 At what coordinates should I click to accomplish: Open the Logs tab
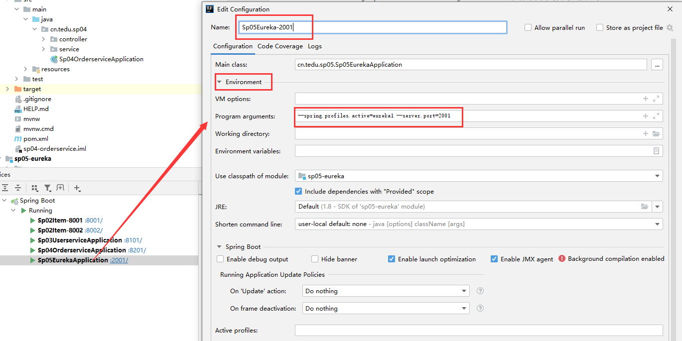pos(315,46)
